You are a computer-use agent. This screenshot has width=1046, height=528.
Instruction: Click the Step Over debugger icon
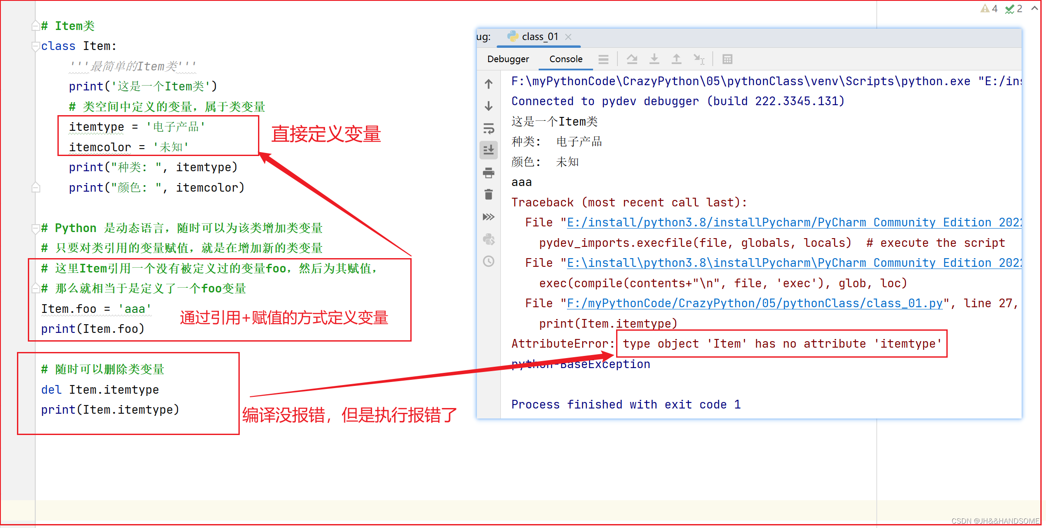point(632,59)
